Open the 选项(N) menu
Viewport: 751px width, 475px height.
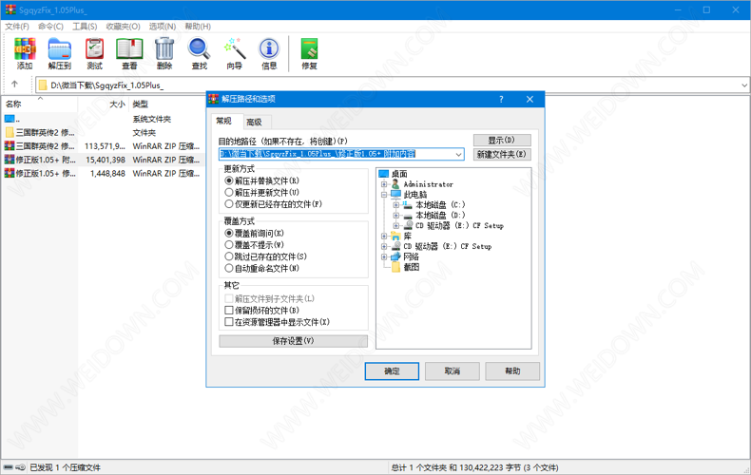[x=163, y=27]
